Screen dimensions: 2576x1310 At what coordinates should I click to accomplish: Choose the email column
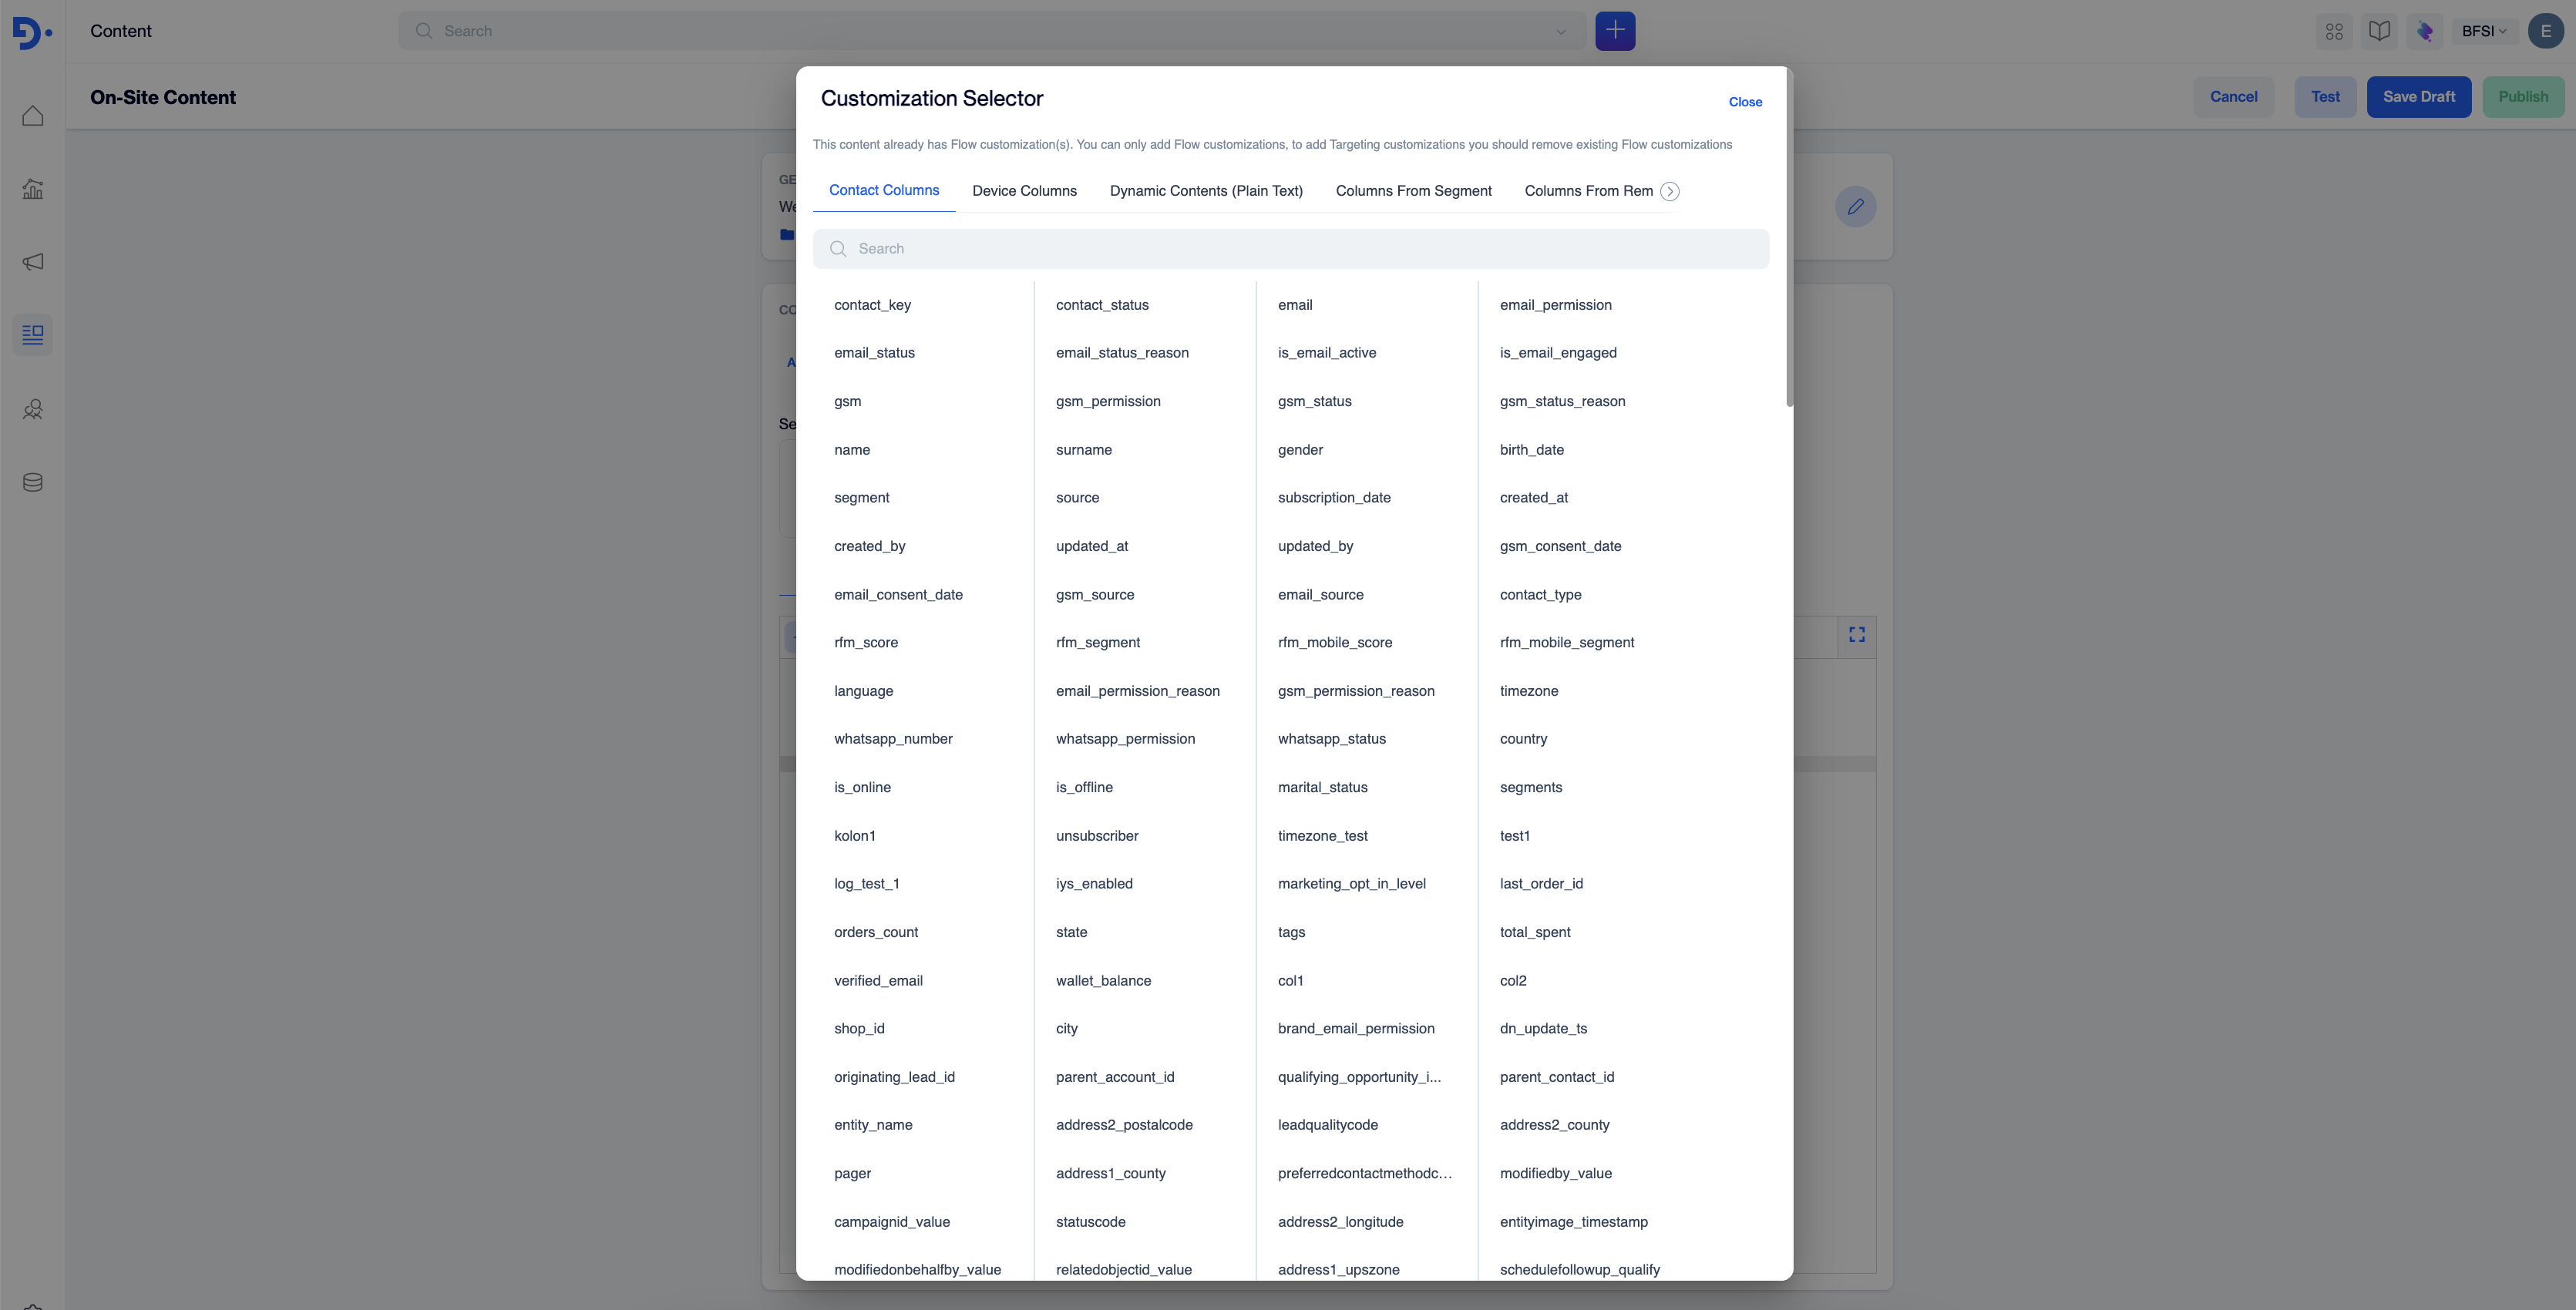[1295, 305]
